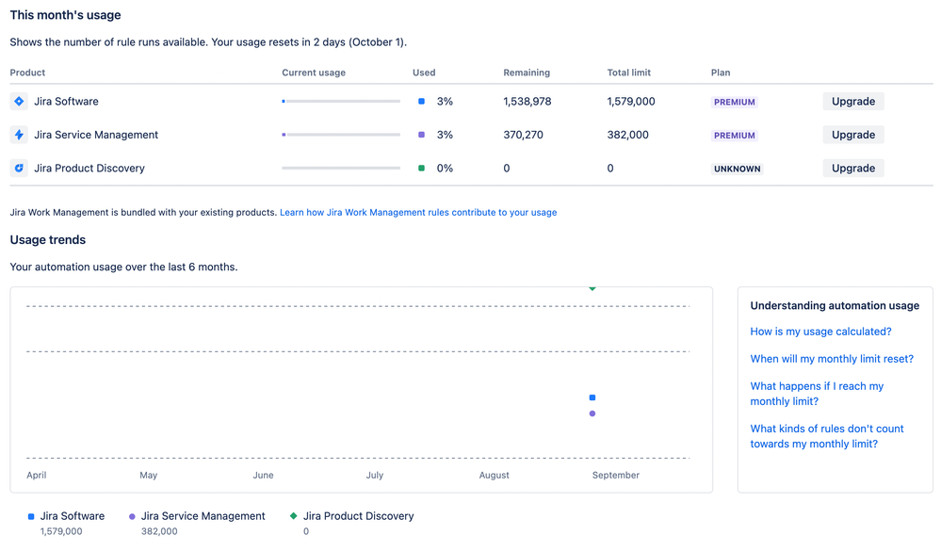The image size is (941, 551).
Task: Click the July label on chart axis
Action: point(375,475)
